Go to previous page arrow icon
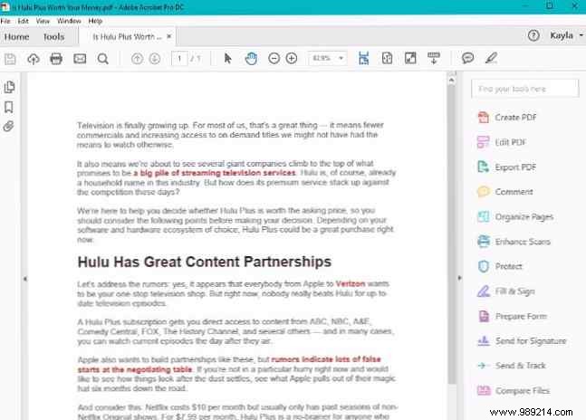This screenshot has height=420, width=586. click(137, 59)
